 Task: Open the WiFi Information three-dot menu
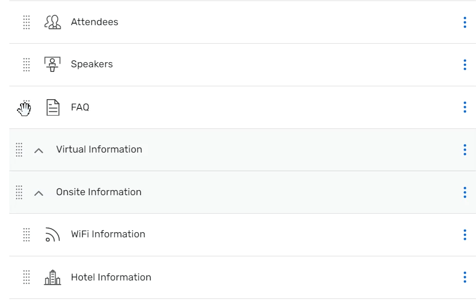point(464,235)
